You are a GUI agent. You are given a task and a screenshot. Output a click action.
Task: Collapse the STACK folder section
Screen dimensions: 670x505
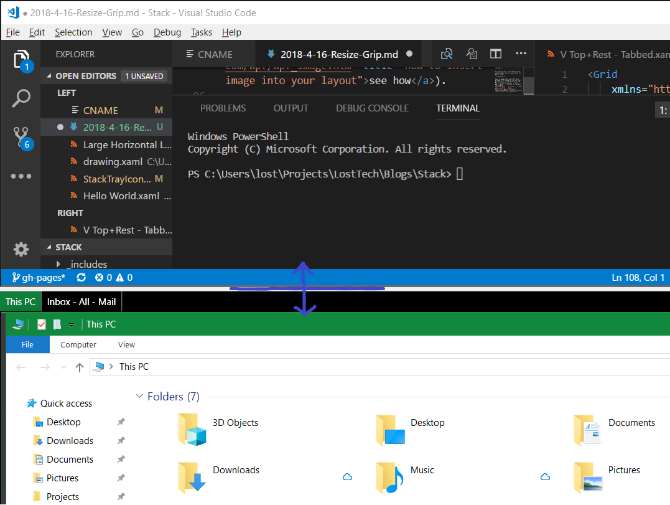pyautogui.click(x=49, y=247)
